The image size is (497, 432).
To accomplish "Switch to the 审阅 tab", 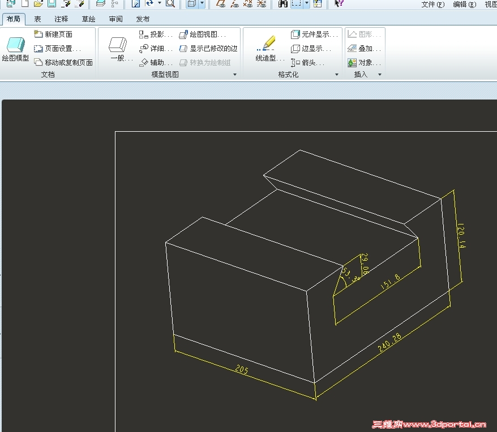I will (115, 19).
